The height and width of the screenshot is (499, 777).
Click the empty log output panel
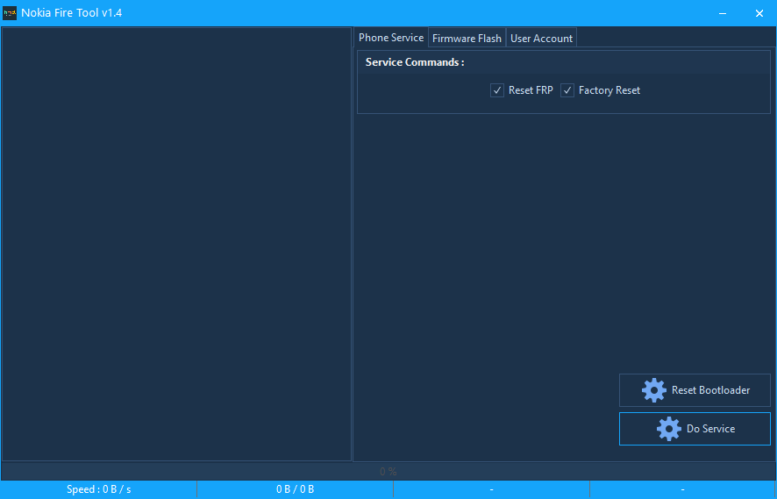point(176,245)
